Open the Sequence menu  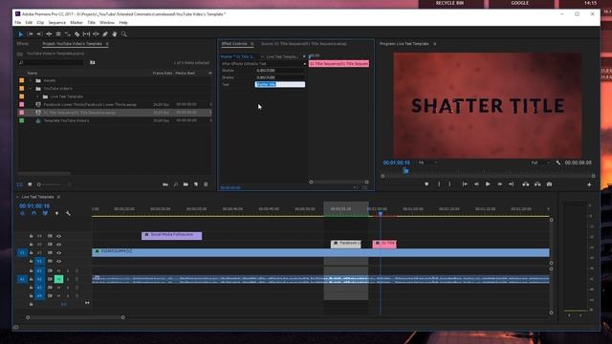[57, 23]
